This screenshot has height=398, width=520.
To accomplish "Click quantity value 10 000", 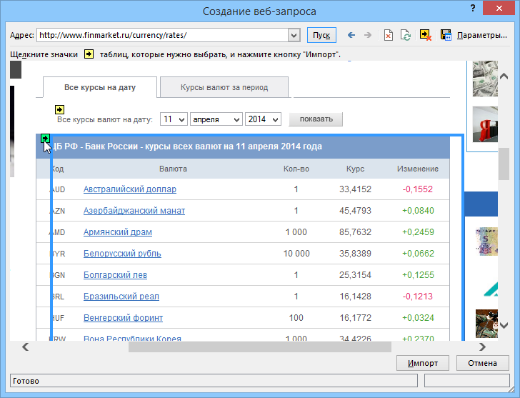I will pyautogui.click(x=296, y=254).
